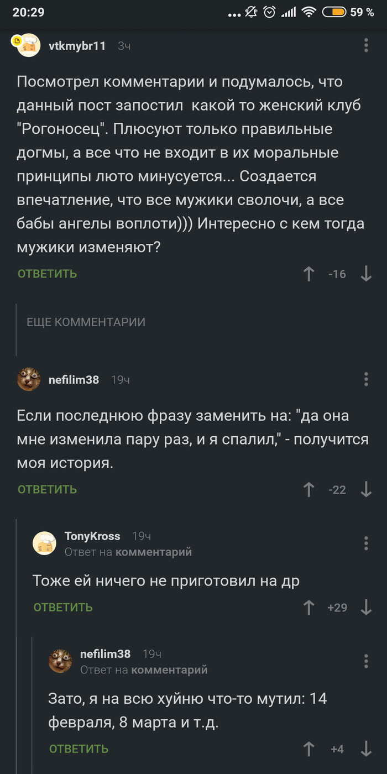Screen dimensions: 387x774
Task: Open more options for nefilim38's first comment
Action: [x=366, y=379]
